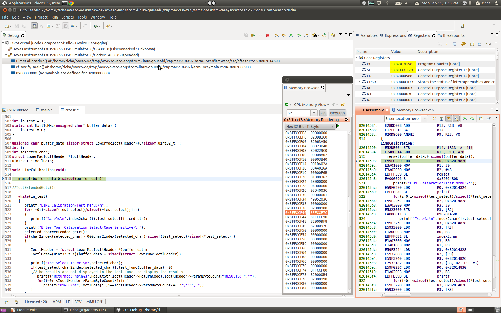
Task: Click the Go button in Memory Browser
Action: pos(323,113)
